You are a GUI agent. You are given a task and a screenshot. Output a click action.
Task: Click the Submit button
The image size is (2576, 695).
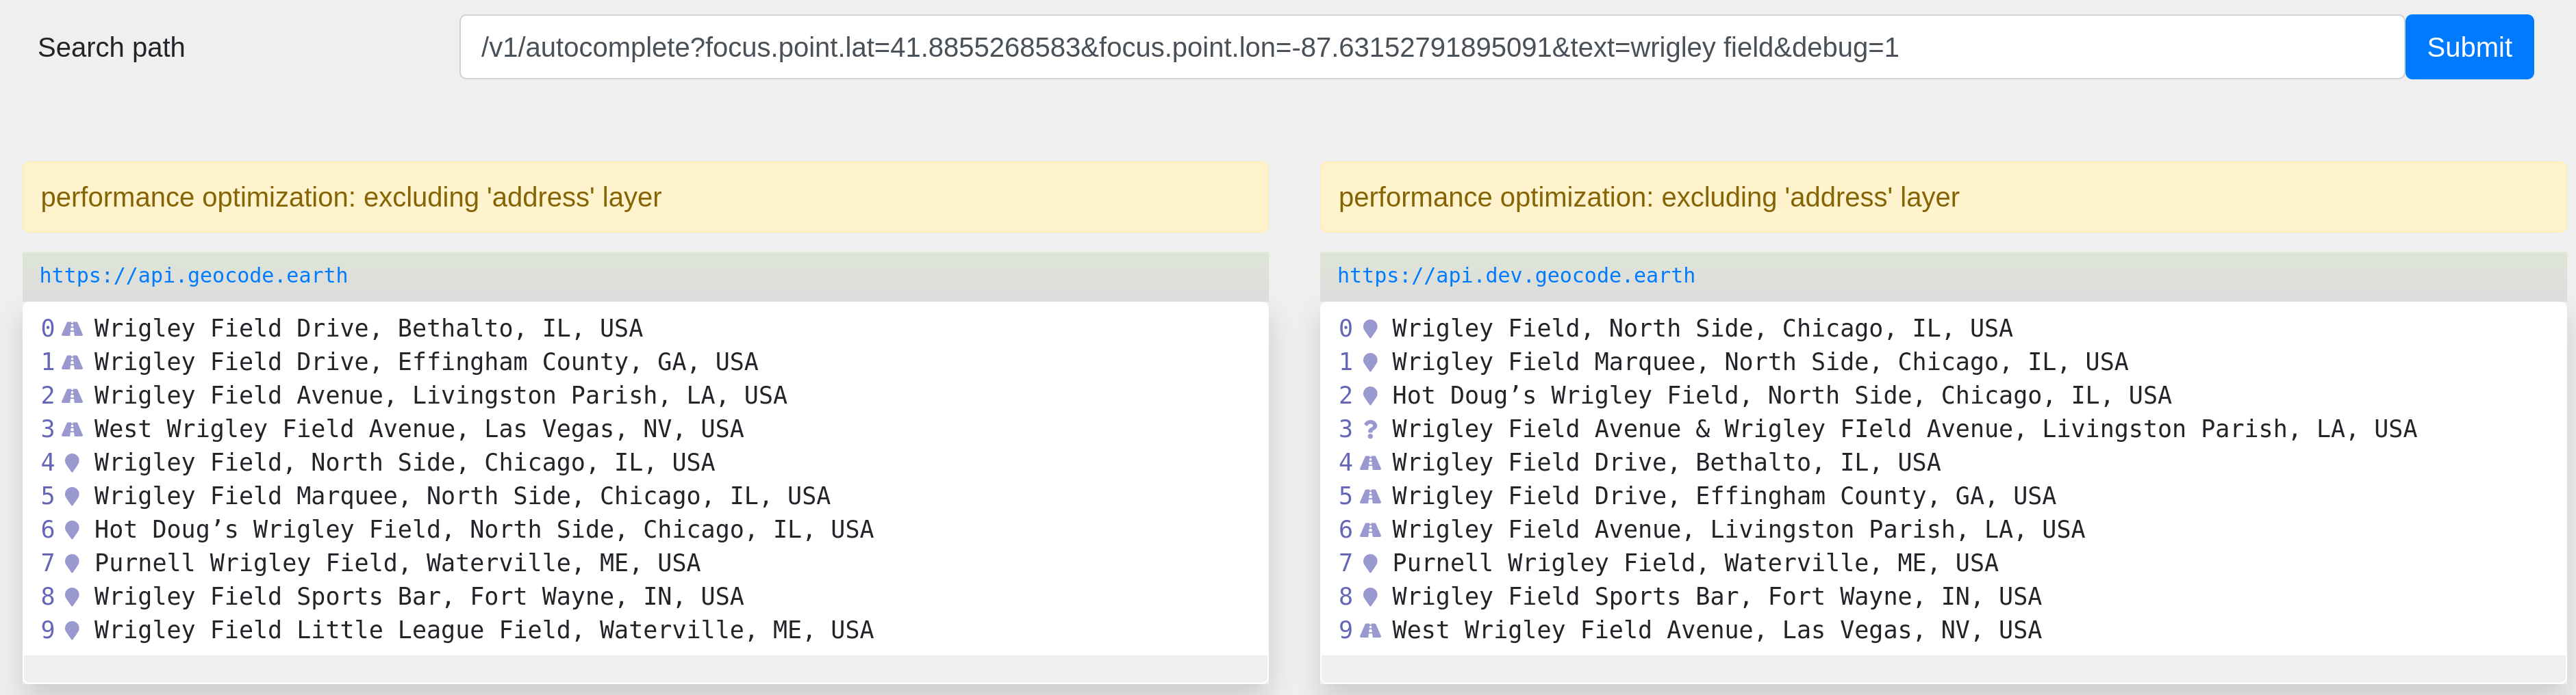(2468, 47)
